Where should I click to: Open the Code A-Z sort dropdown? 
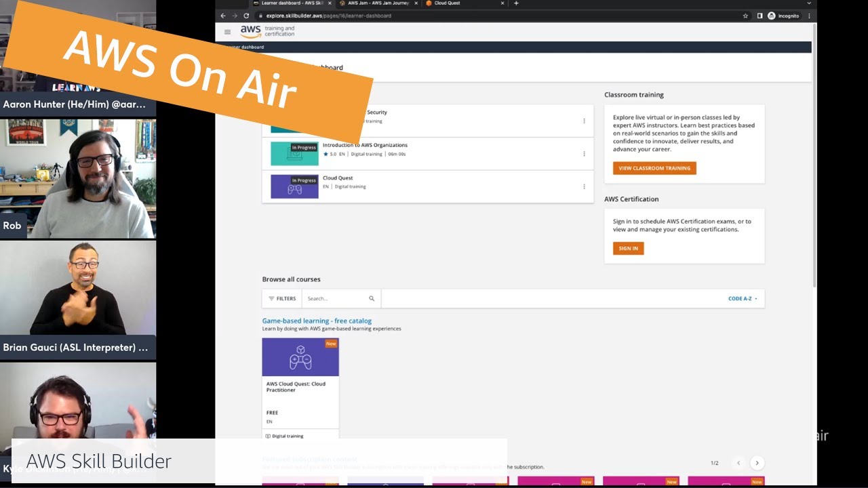[743, 298]
